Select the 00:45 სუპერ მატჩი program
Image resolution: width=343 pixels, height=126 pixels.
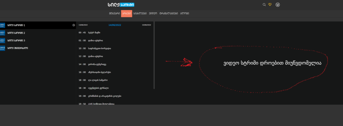pyautogui.click(x=115, y=33)
